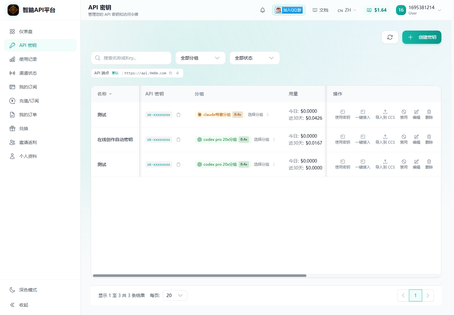454x315 pixels.
Task: Click 禁用 in the last row
Action: coord(404,164)
